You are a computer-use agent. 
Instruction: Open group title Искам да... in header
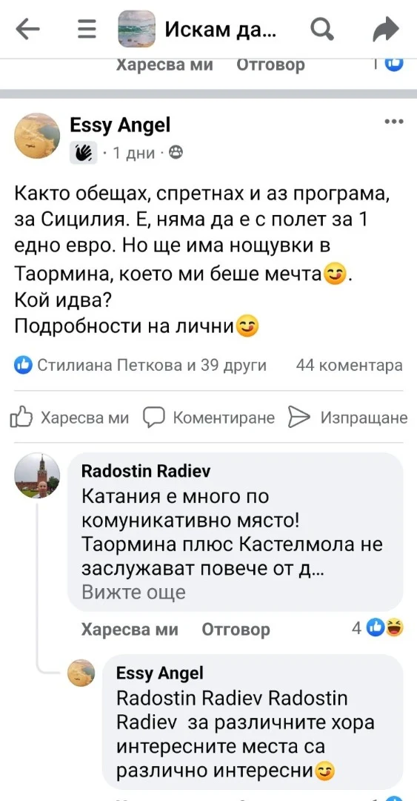pyautogui.click(x=221, y=30)
